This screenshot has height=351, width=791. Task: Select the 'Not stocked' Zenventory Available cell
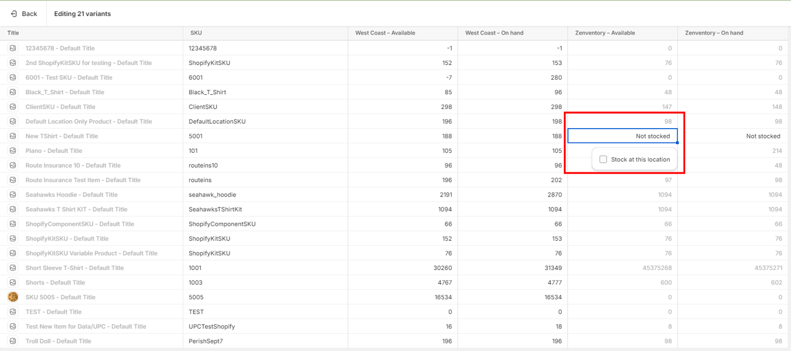[x=623, y=136]
